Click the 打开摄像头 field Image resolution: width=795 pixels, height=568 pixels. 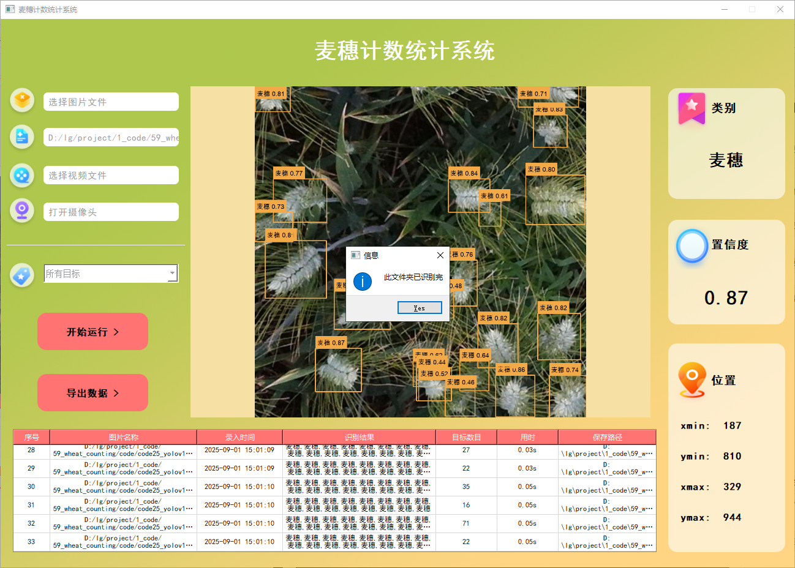pos(111,212)
